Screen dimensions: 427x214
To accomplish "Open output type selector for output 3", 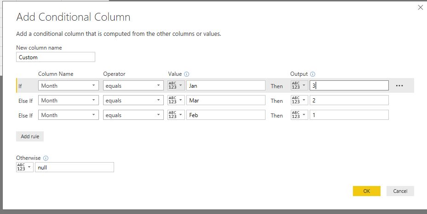I will pyautogui.click(x=300, y=85).
